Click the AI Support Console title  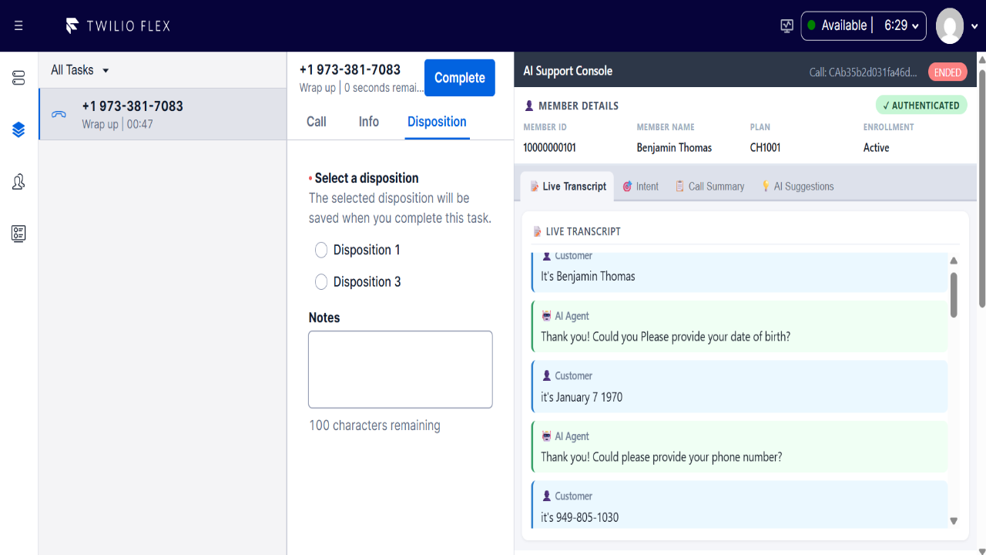(568, 71)
